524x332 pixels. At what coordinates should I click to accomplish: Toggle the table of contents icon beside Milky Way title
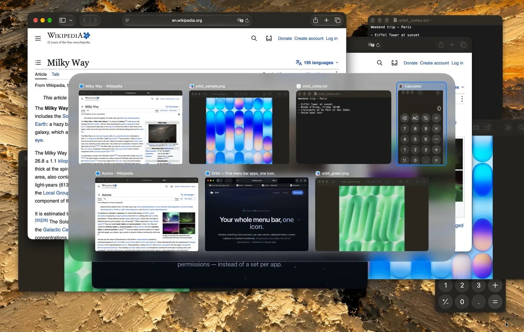[x=38, y=63]
